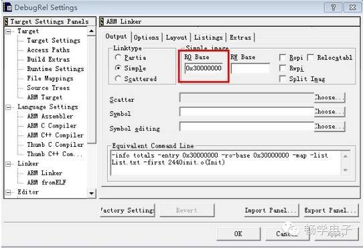The image size is (363, 248).
Task: Switch to the Output tab
Action: (x=116, y=37)
